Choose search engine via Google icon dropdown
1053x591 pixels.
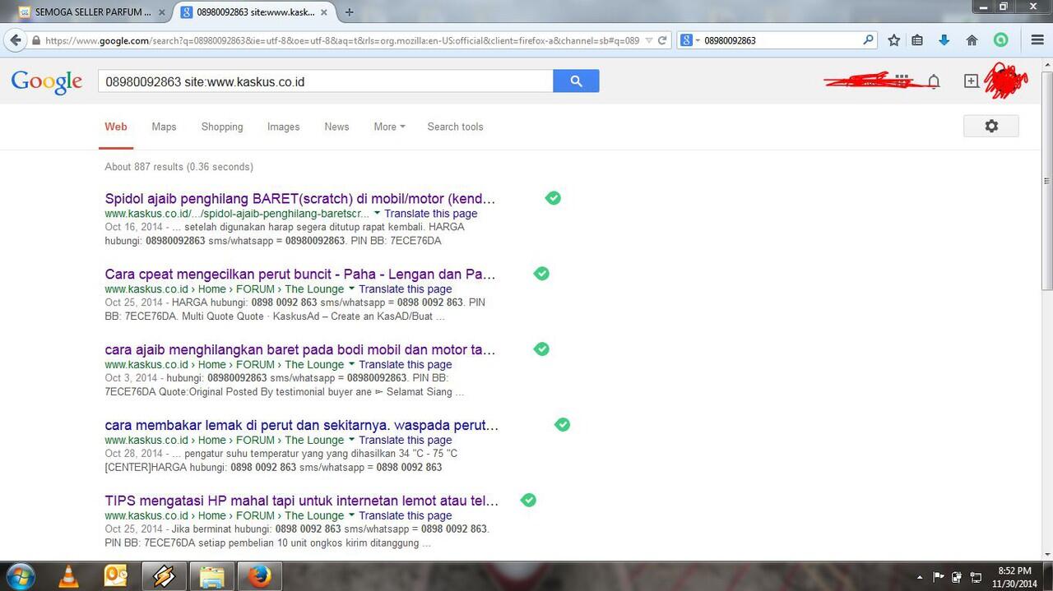[691, 40]
